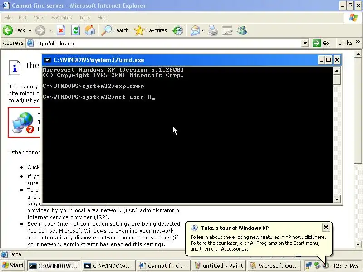This screenshot has width=363, height=272.
Task: Expand the address bar dropdown
Action: 305,43
